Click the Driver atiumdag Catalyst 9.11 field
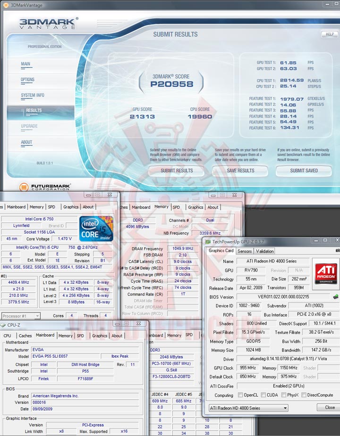 [289, 359]
